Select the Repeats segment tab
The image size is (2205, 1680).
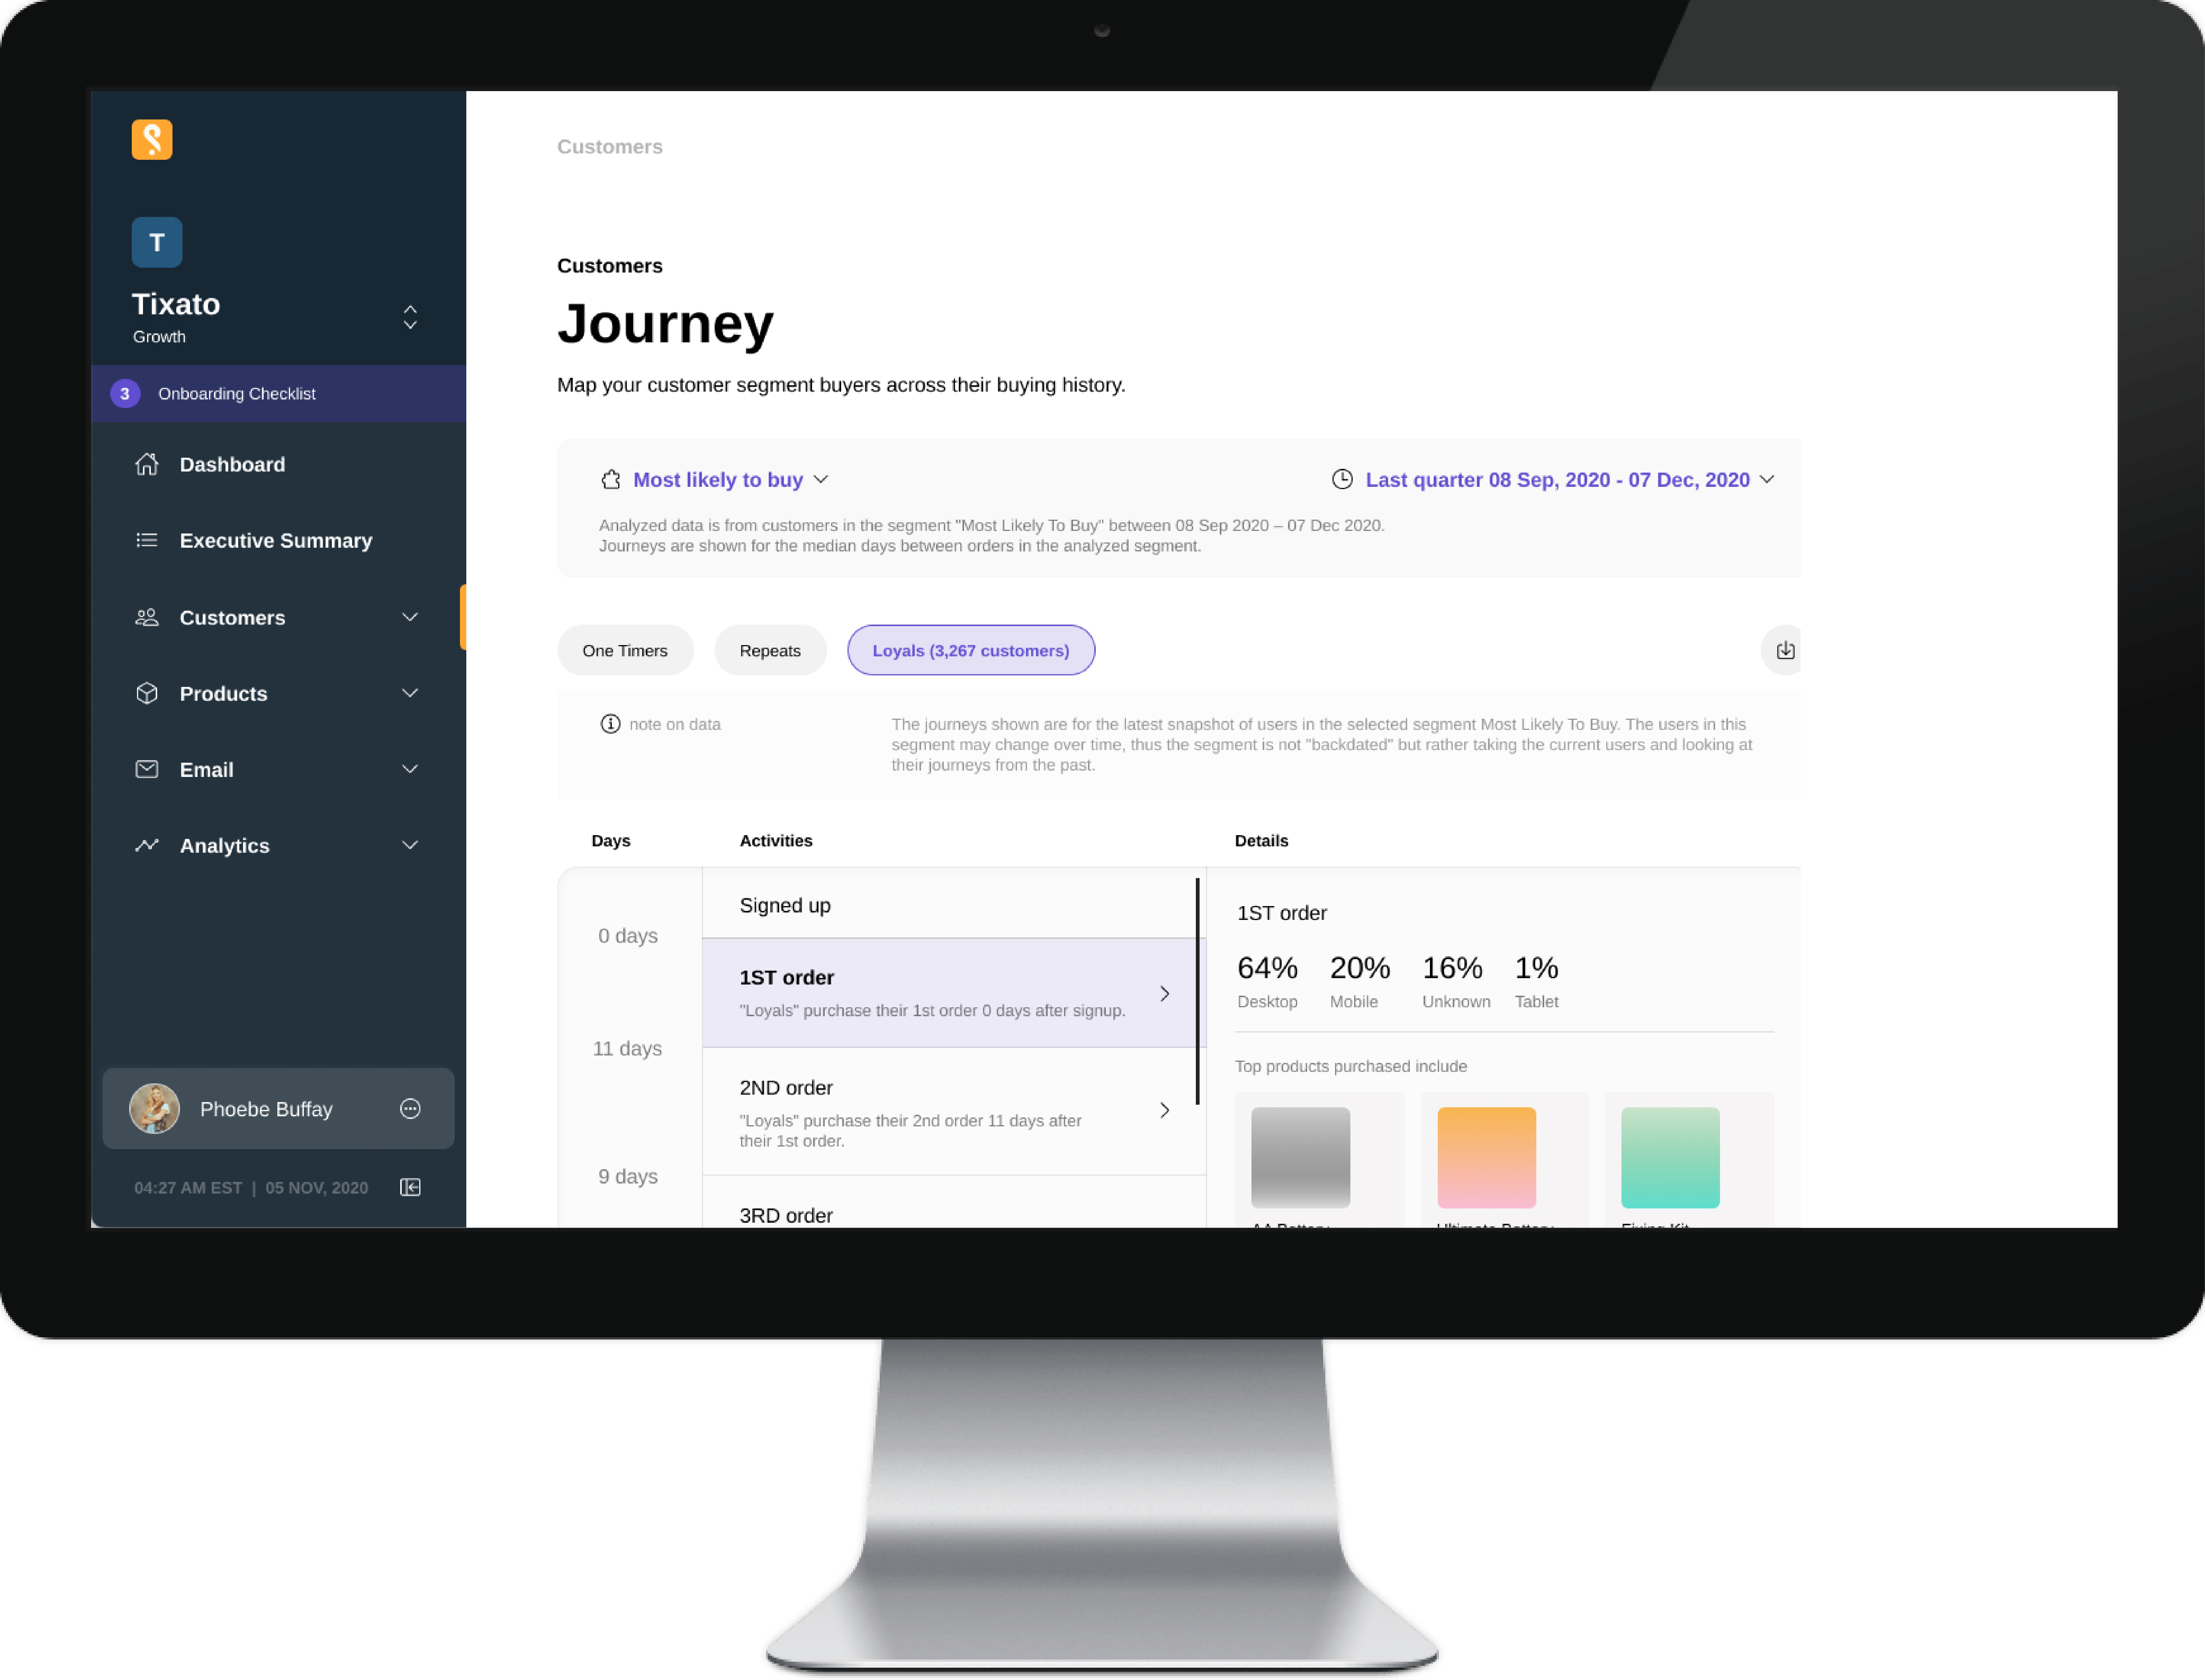pyautogui.click(x=769, y=649)
